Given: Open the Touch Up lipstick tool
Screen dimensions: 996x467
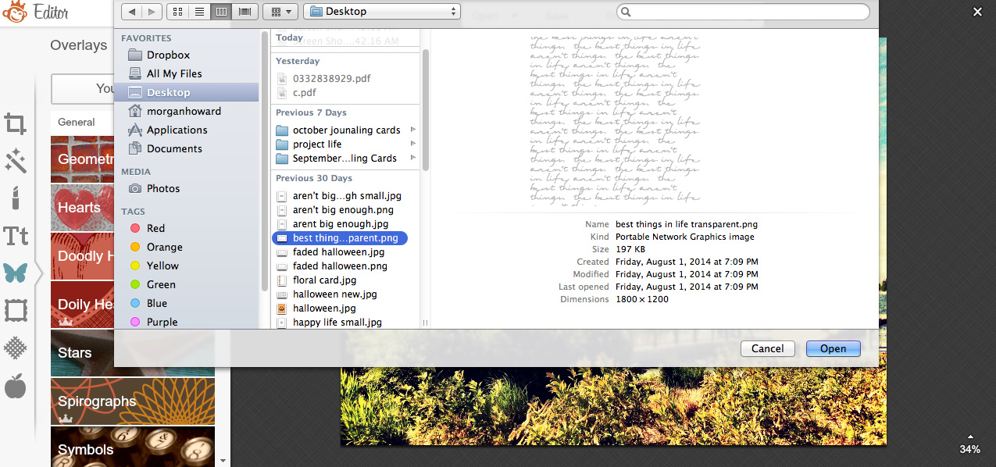Looking at the screenshot, I should (16, 198).
